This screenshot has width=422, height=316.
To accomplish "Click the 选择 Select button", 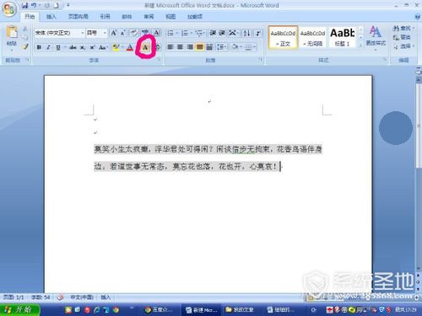I will pyautogui.click(x=404, y=46).
